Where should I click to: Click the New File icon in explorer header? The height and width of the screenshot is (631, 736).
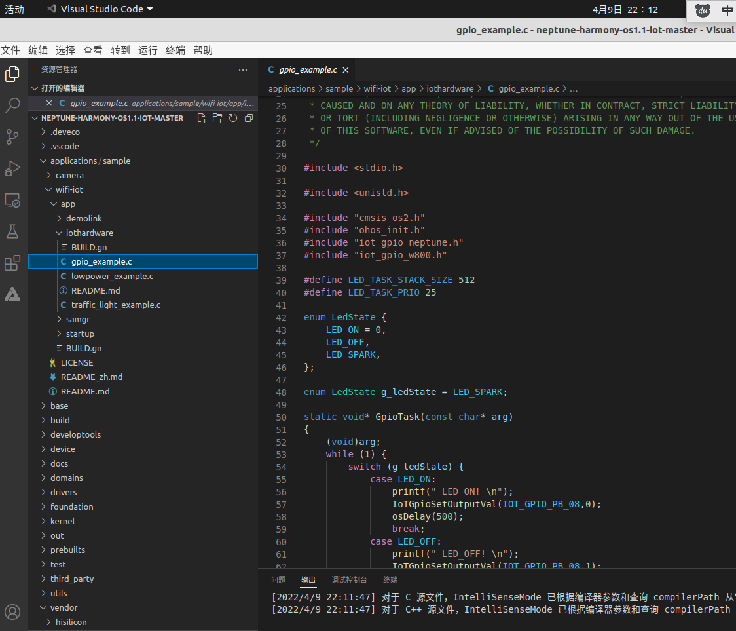point(202,118)
